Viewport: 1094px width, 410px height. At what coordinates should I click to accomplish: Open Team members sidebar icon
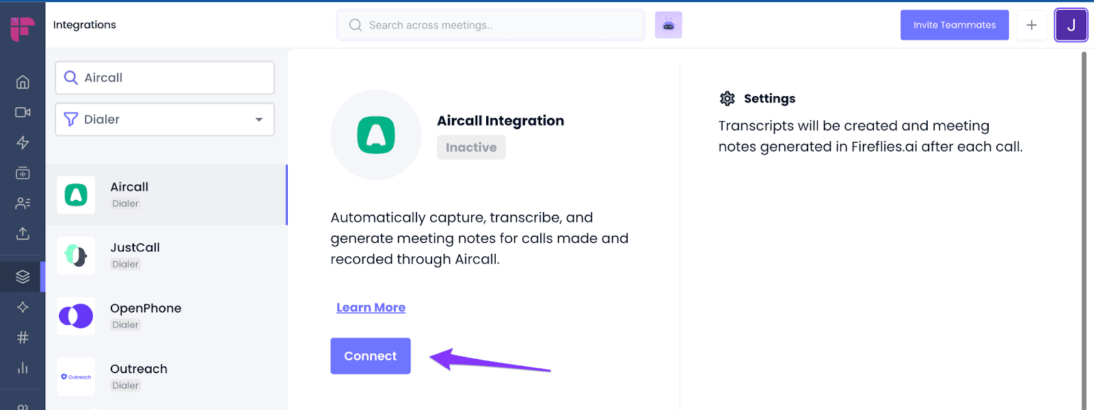[23, 203]
